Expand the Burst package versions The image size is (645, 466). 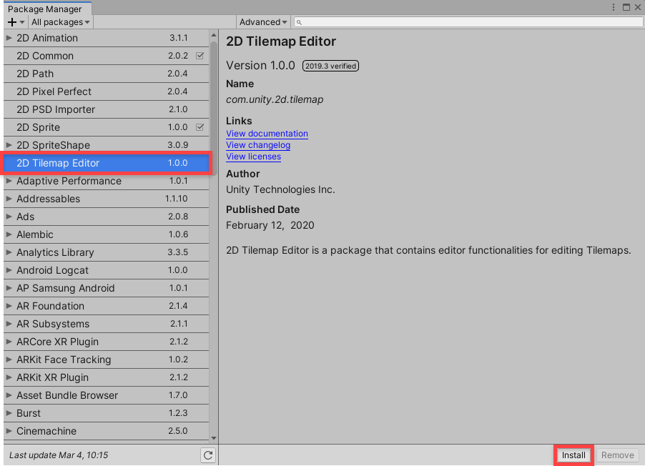click(x=9, y=413)
